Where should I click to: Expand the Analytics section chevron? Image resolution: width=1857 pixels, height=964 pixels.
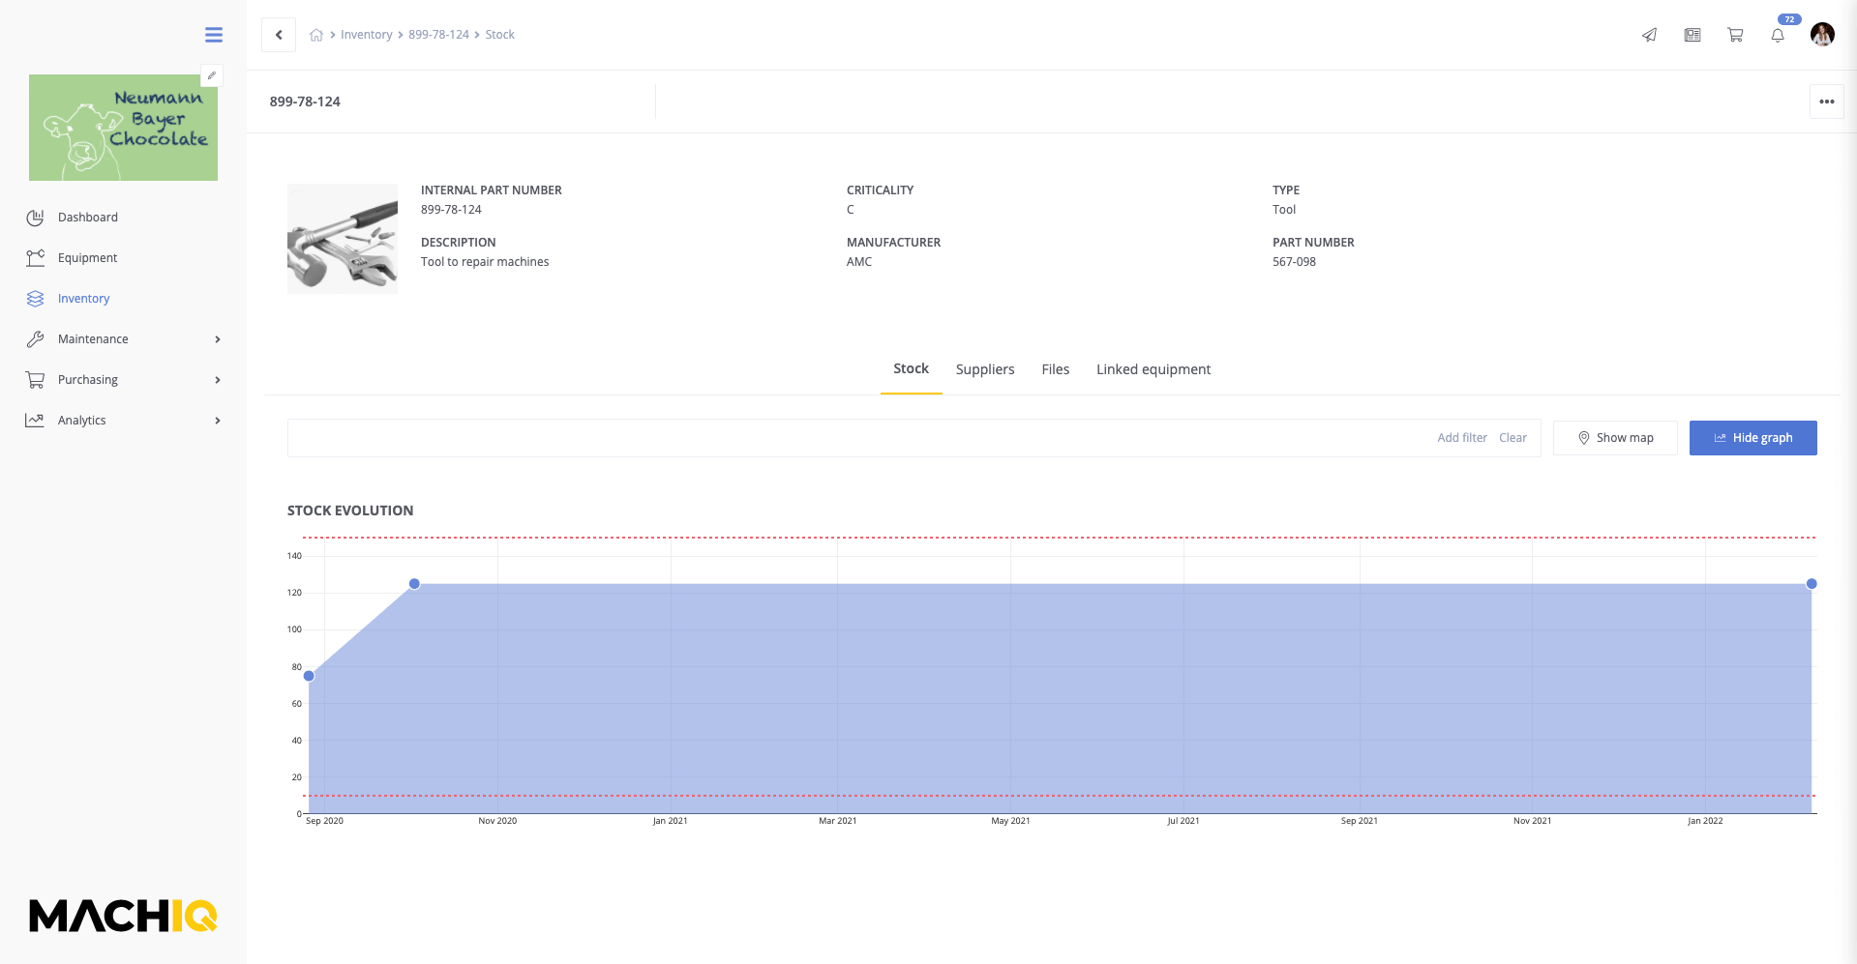tap(217, 420)
